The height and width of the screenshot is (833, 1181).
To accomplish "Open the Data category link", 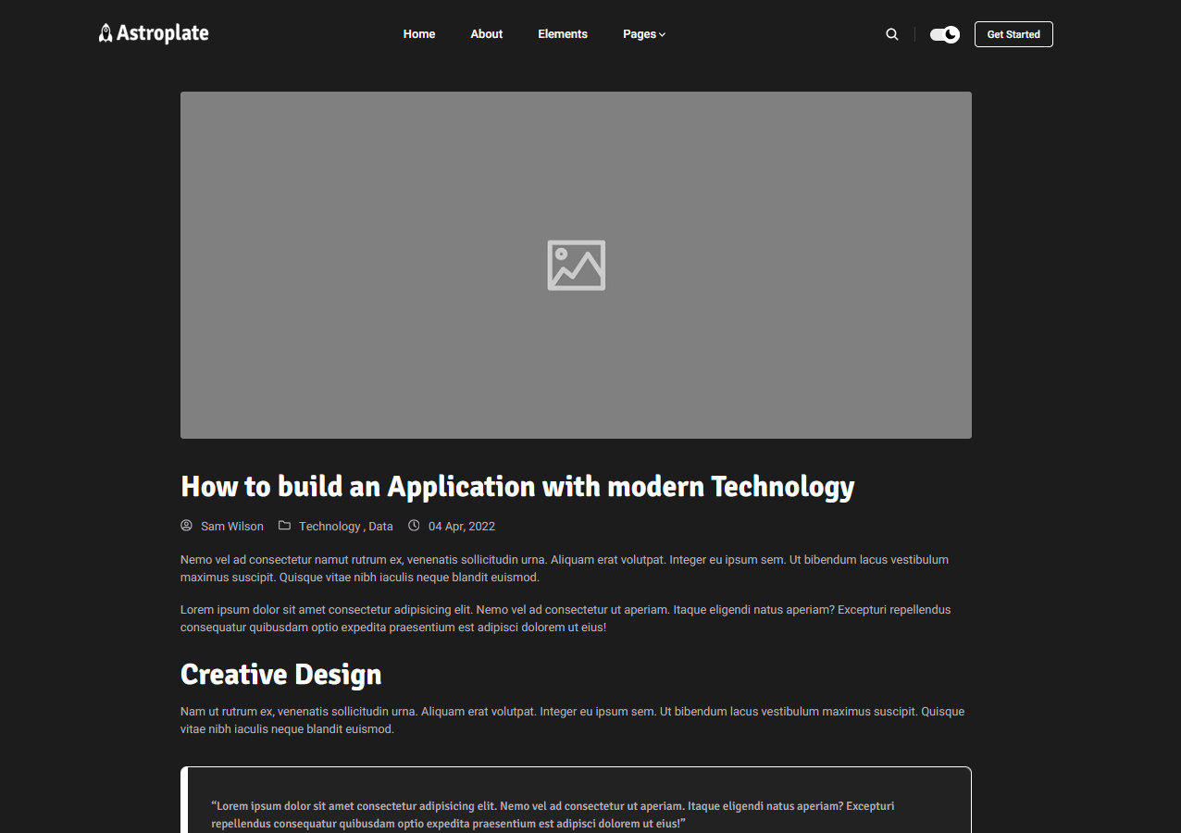I will (x=380, y=527).
